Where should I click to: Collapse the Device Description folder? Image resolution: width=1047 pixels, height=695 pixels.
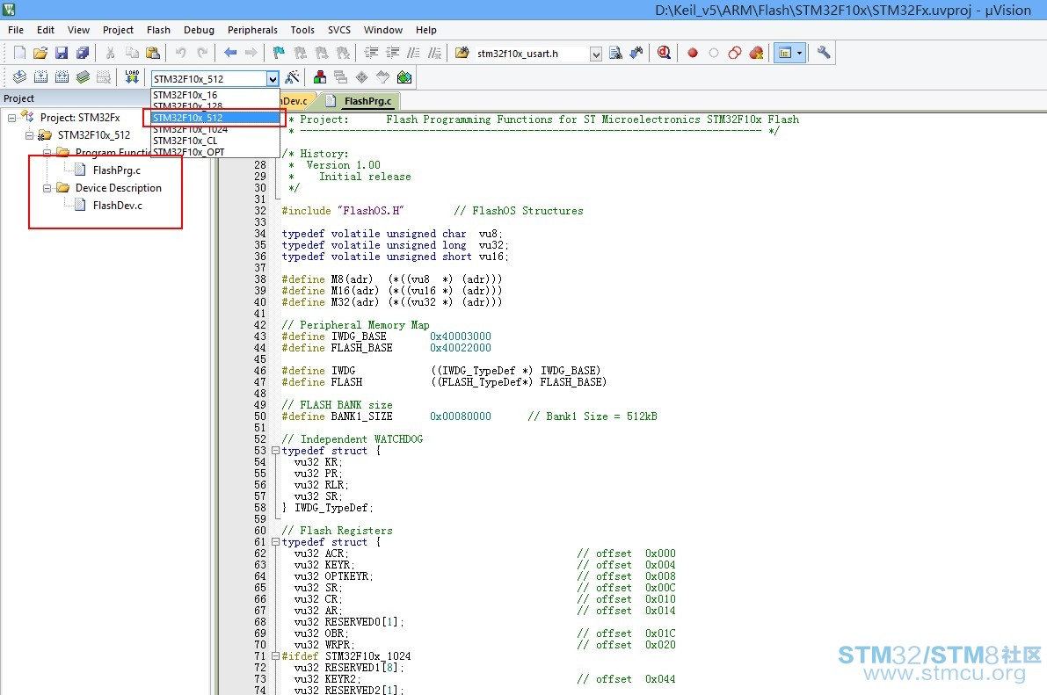click(47, 188)
